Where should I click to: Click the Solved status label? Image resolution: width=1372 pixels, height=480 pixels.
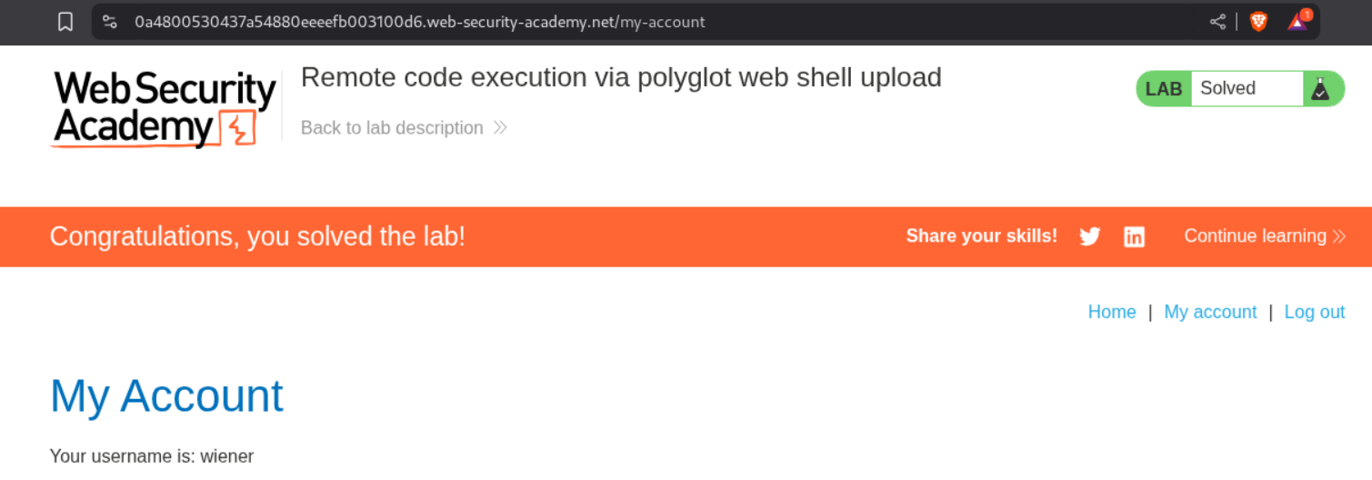tap(1227, 88)
